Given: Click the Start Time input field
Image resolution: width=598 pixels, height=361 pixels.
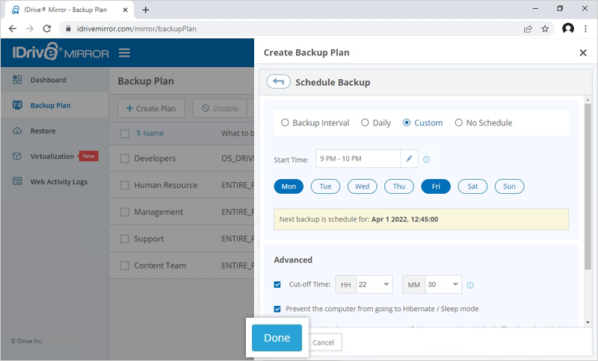Looking at the screenshot, I should pos(358,159).
